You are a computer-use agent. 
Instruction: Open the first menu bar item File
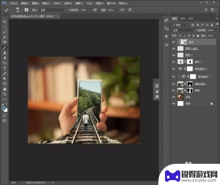click(x=14, y=3)
